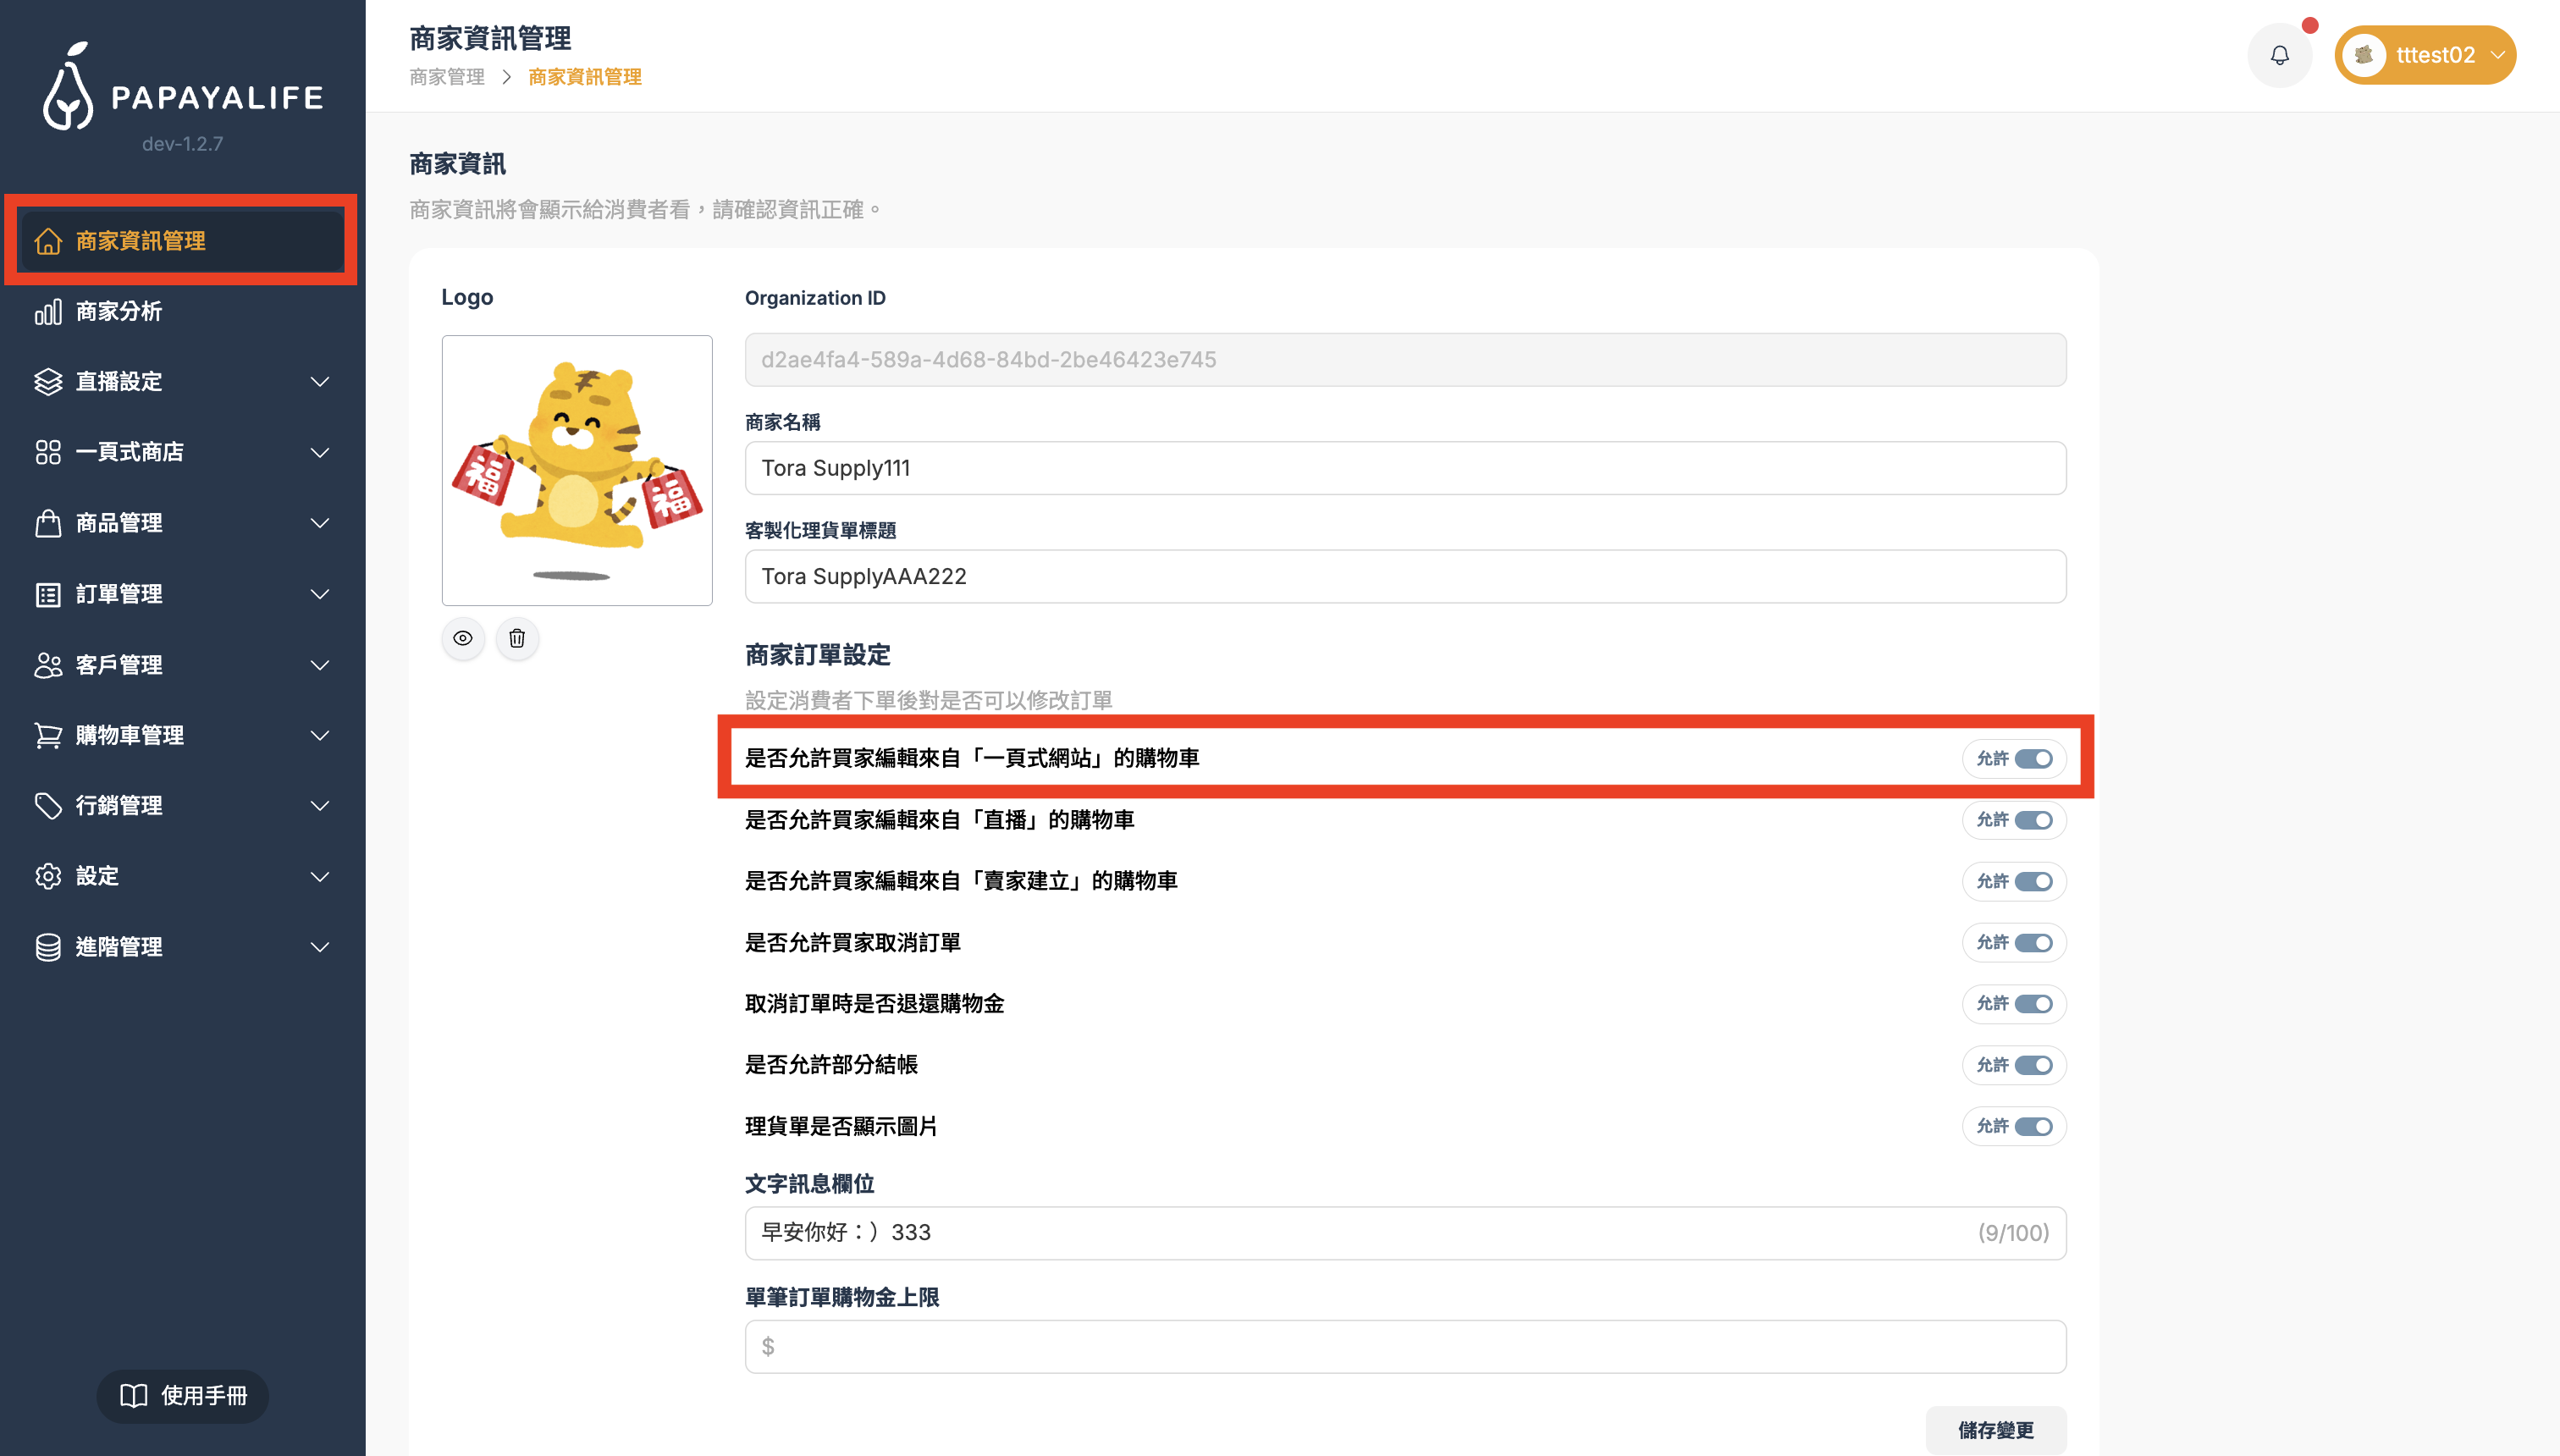Toggle 是否允許買家取消訂單 switch

pos(2033,942)
